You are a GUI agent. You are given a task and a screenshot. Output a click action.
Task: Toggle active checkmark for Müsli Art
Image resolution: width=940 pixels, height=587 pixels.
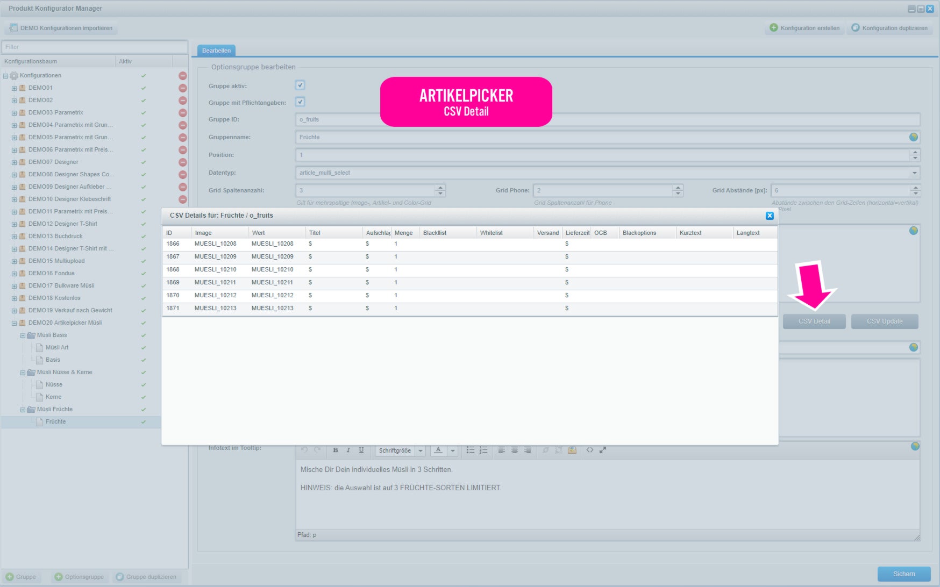click(x=144, y=348)
